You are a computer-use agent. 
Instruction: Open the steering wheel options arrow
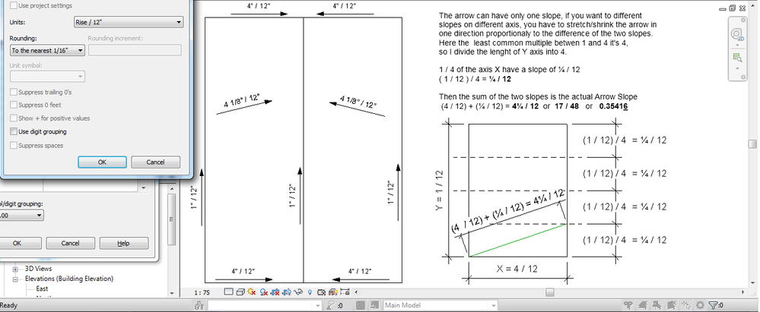point(737,45)
